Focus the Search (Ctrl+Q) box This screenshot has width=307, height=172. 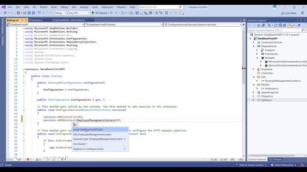pyautogui.click(x=161, y=7)
